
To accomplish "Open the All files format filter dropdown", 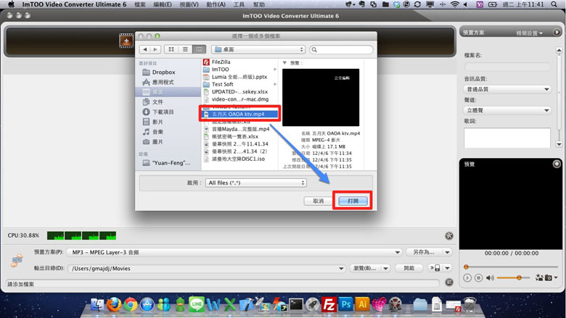I will pyautogui.click(x=245, y=183).
